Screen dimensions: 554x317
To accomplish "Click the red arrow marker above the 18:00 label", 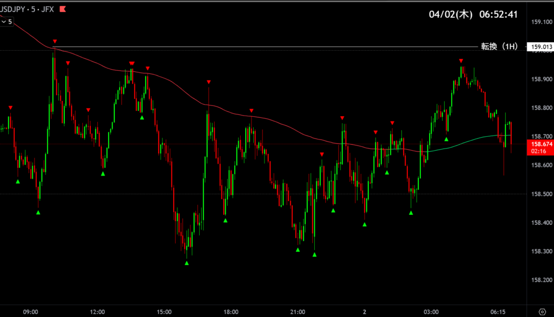I will (252, 111).
